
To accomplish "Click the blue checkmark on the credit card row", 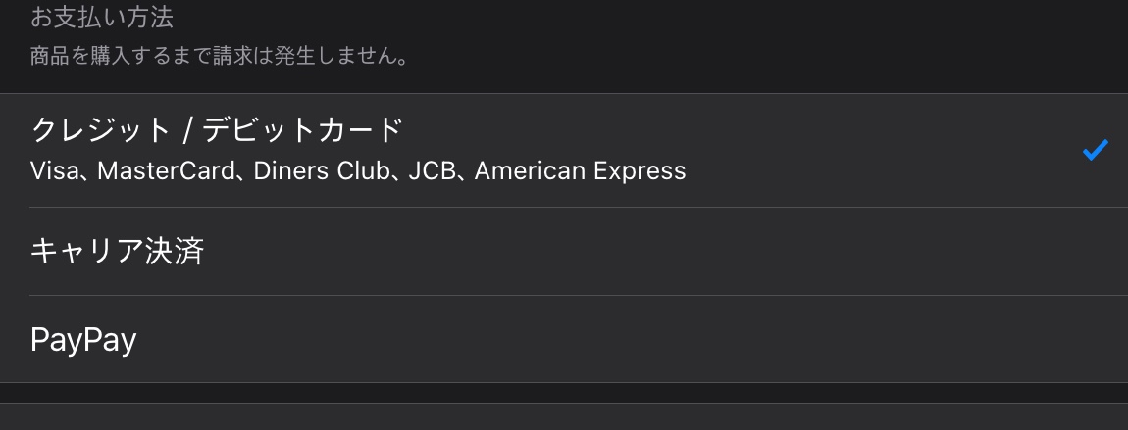I will pos(1095,151).
